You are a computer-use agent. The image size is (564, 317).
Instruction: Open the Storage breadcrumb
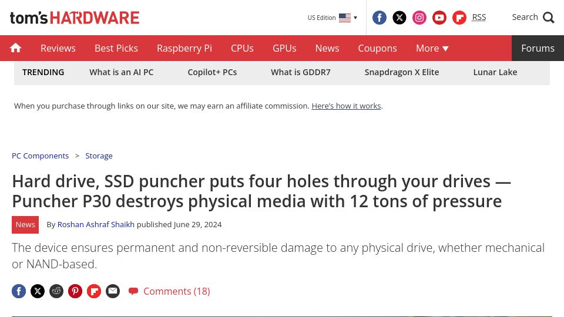coord(99,156)
